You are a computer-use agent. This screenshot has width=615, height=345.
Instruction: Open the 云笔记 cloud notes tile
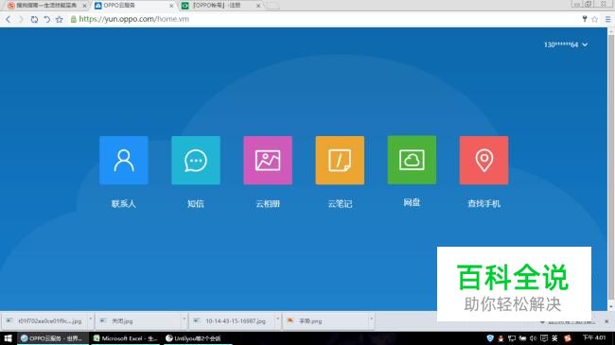340,161
